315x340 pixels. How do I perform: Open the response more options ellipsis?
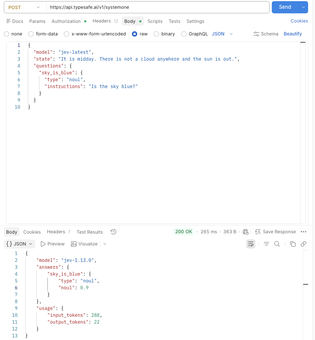pos(304,232)
